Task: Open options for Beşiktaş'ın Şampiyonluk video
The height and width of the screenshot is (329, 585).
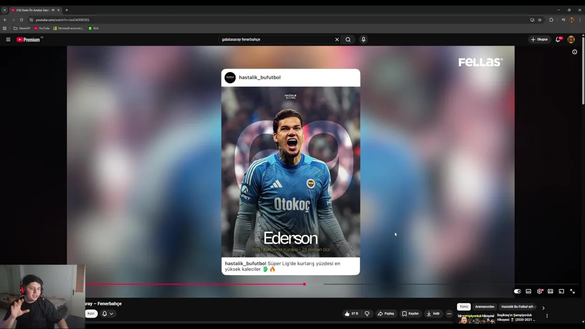Action: (547, 316)
